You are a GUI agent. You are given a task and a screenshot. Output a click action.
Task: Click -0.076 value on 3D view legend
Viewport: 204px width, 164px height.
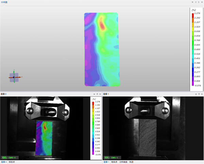click(198, 86)
